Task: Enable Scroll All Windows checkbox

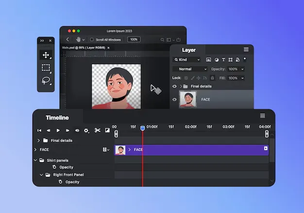Action: pos(92,39)
